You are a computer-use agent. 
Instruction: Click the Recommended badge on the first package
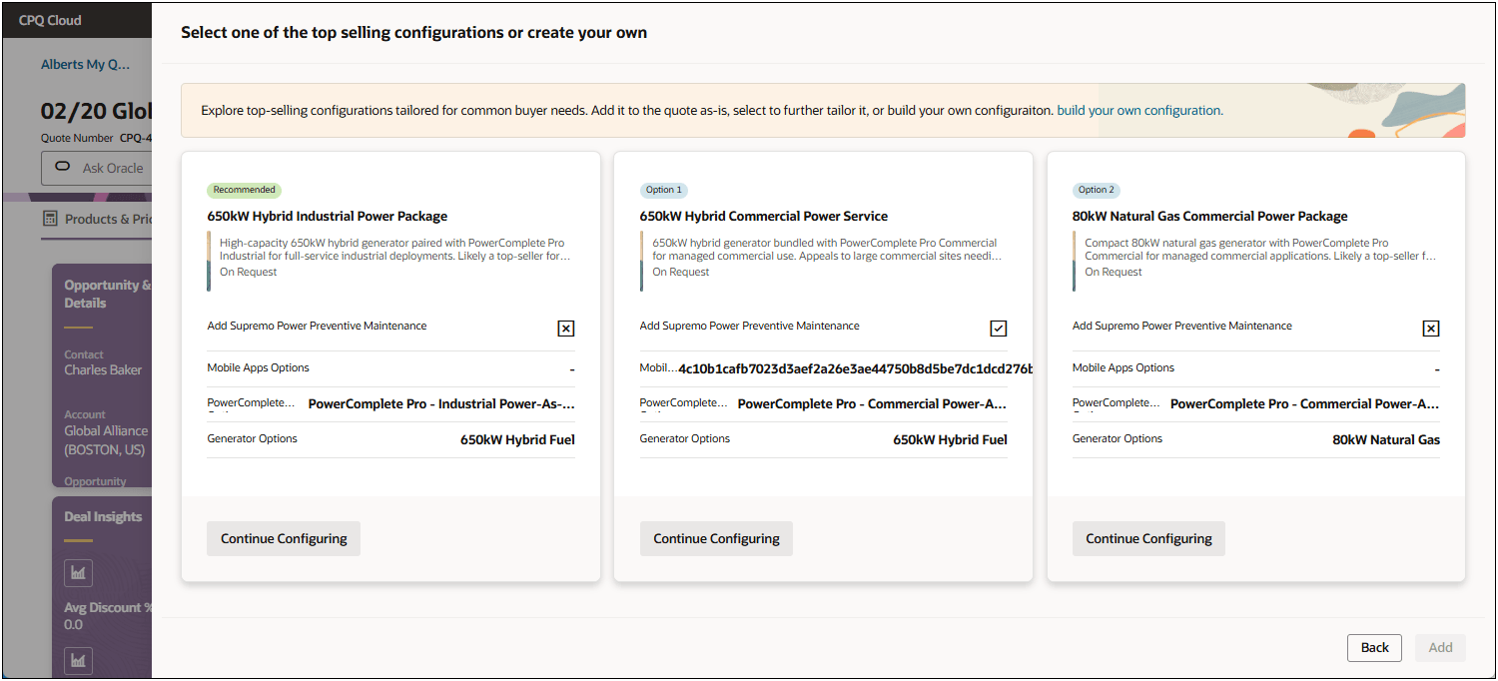click(244, 190)
